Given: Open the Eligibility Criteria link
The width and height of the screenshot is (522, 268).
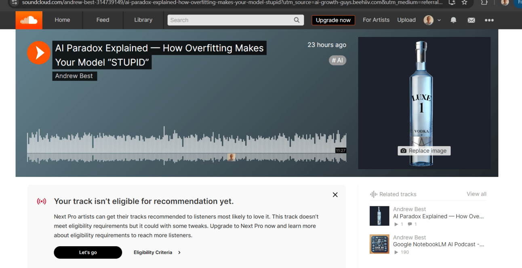Looking at the screenshot, I should pos(153,252).
